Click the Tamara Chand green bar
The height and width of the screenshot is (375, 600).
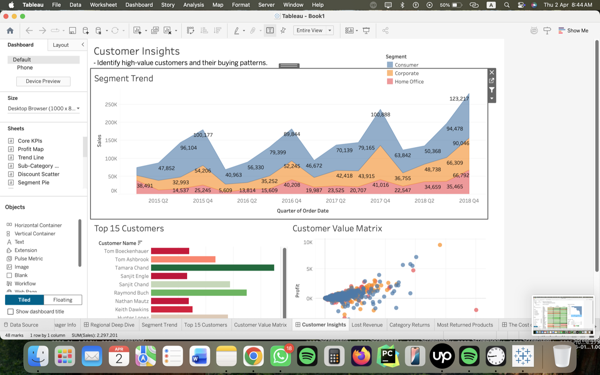212,268
